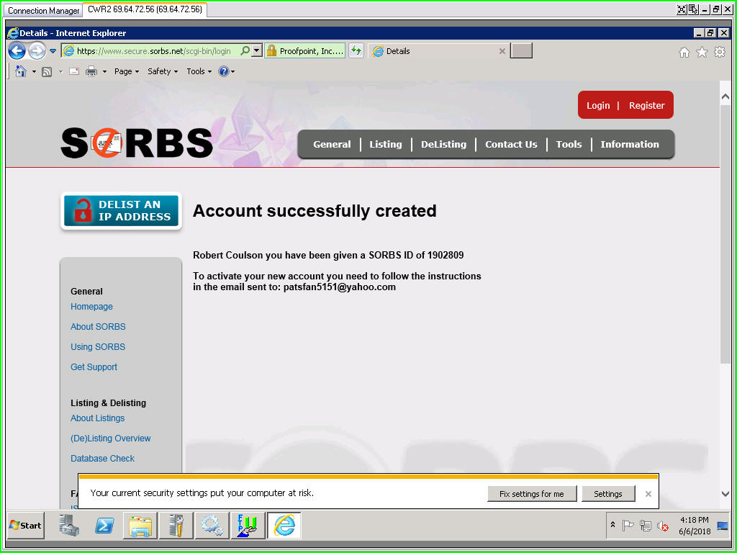Open the Contact Us navigation item

[511, 144]
